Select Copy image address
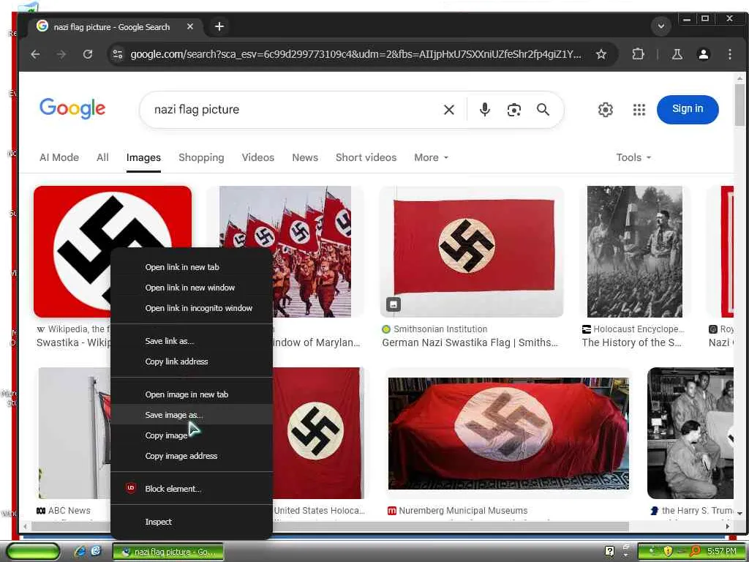749x562 pixels. click(192, 456)
